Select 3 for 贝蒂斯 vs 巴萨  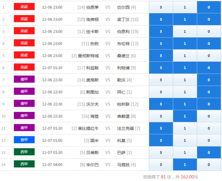(161, 152)
